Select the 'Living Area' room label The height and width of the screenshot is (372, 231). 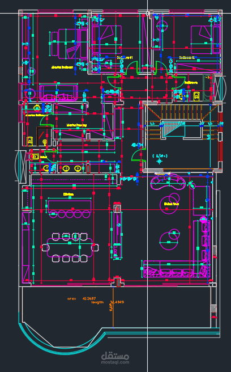(172, 204)
